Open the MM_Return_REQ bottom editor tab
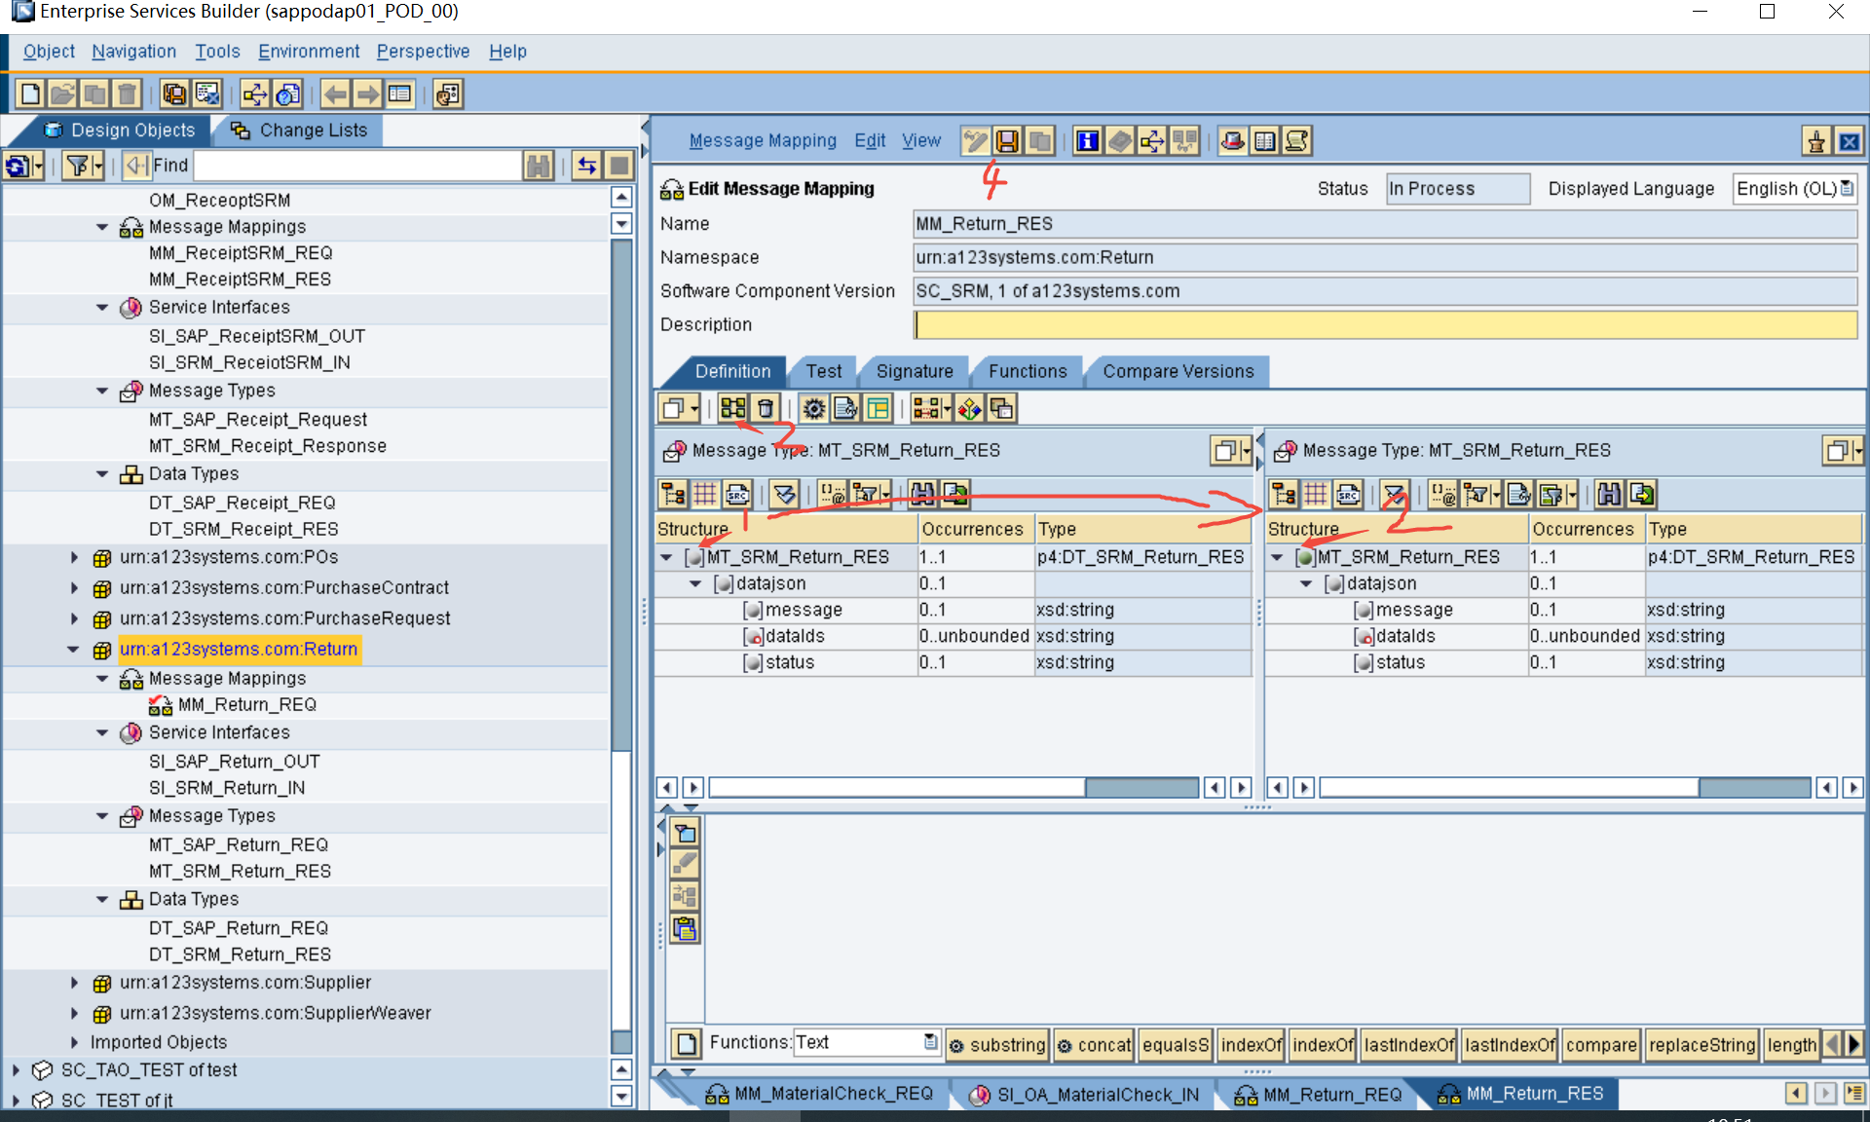Image resolution: width=1870 pixels, height=1122 pixels. coord(1319,1095)
